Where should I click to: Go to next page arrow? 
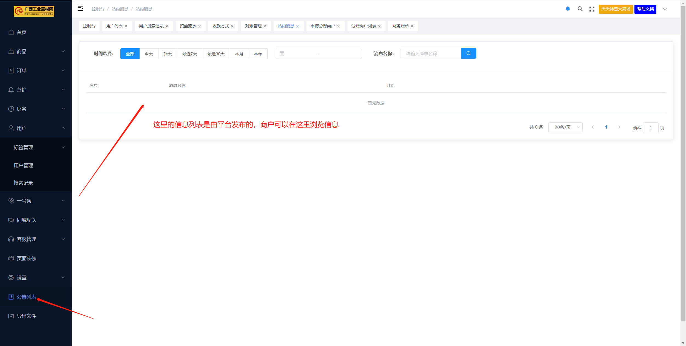[619, 127]
